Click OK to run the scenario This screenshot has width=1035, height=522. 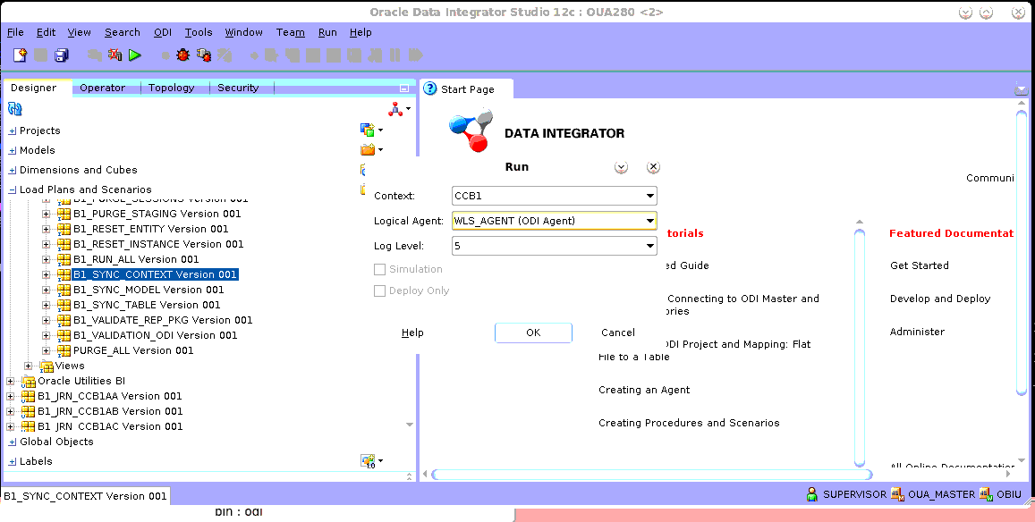(533, 333)
